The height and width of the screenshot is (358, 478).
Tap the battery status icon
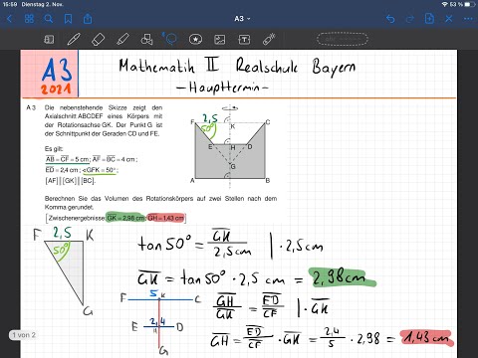[x=470, y=4]
